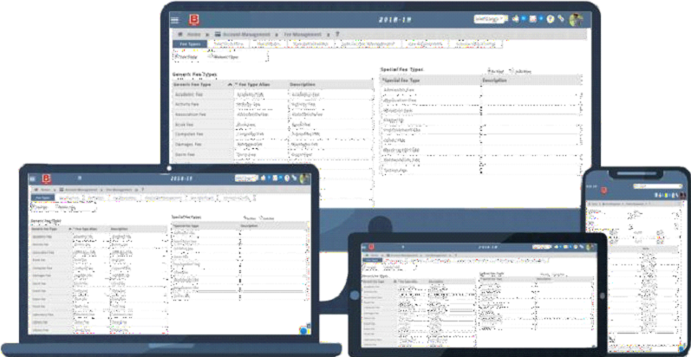The height and width of the screenshot is (357, 691).
Task: Select Computer Fee row on monitor
Action: point(191,133)
